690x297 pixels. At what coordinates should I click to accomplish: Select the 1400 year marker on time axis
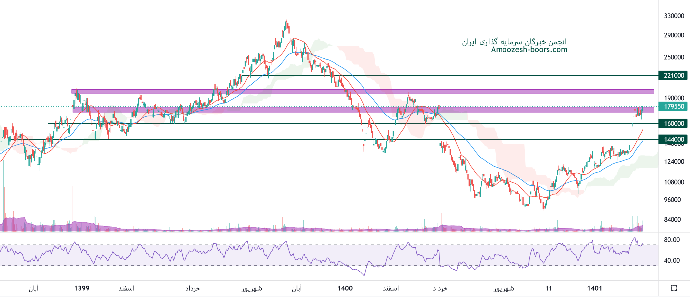pyautogui.click(x=345, y=288)
